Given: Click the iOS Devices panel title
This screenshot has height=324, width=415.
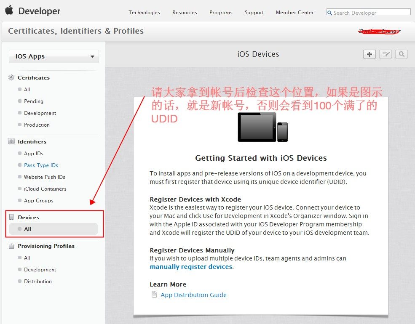Looking at the screenshot, I should [258, 54].
